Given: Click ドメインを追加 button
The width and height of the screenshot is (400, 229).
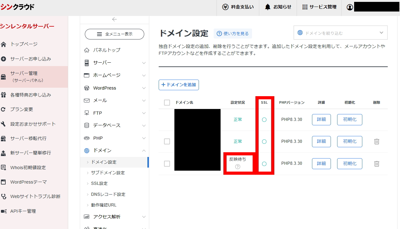Looking at the screenshot, I should [x=179, y=85].
